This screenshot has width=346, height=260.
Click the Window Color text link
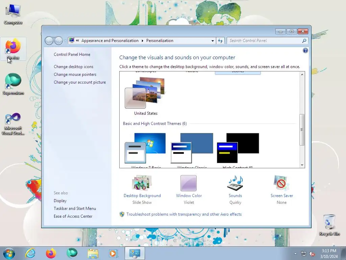[189, 195]
